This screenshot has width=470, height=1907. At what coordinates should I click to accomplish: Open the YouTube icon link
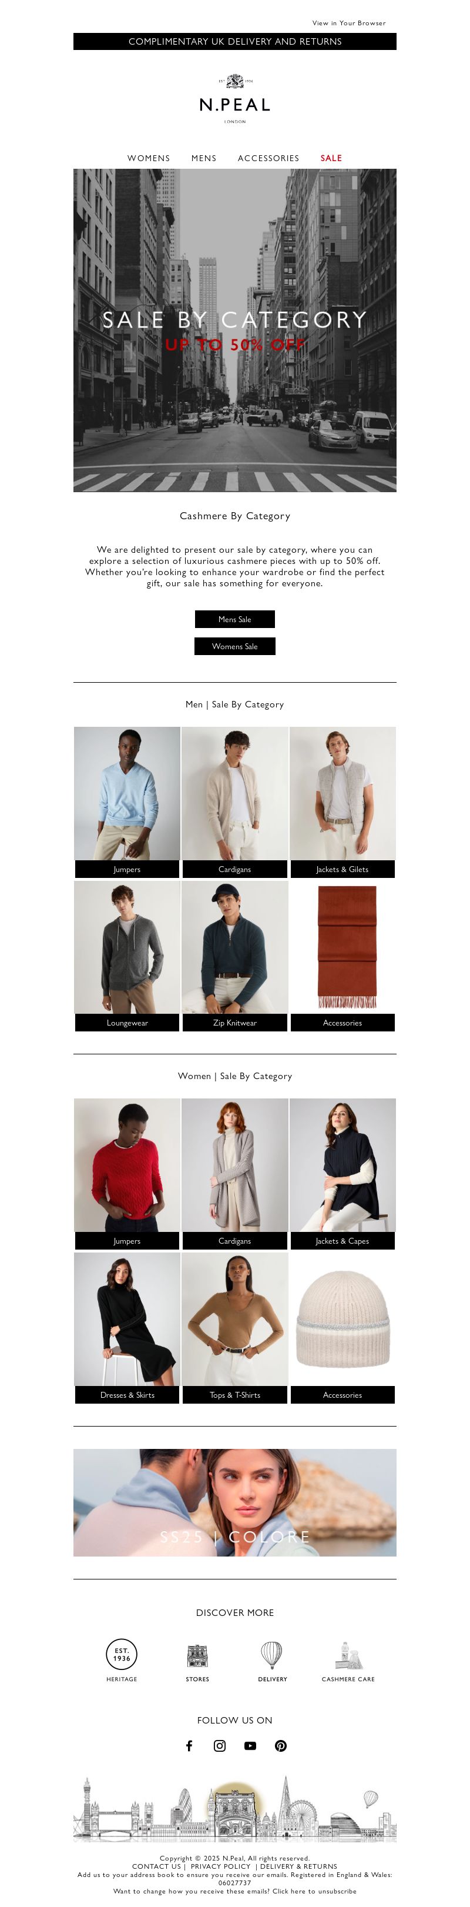pos(250,1746)
